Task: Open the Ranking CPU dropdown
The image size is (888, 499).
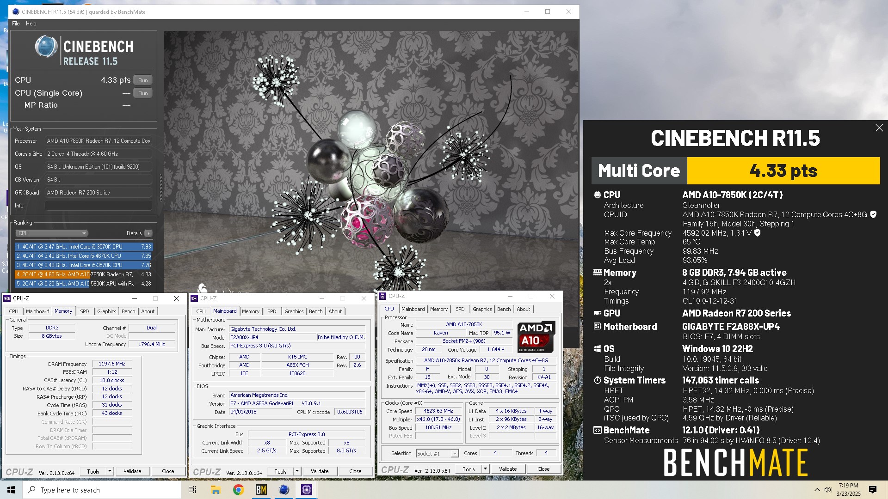Action: [x=51, y=233]
